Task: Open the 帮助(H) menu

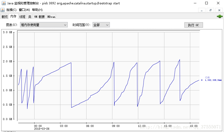Action: tap(37, 10)
